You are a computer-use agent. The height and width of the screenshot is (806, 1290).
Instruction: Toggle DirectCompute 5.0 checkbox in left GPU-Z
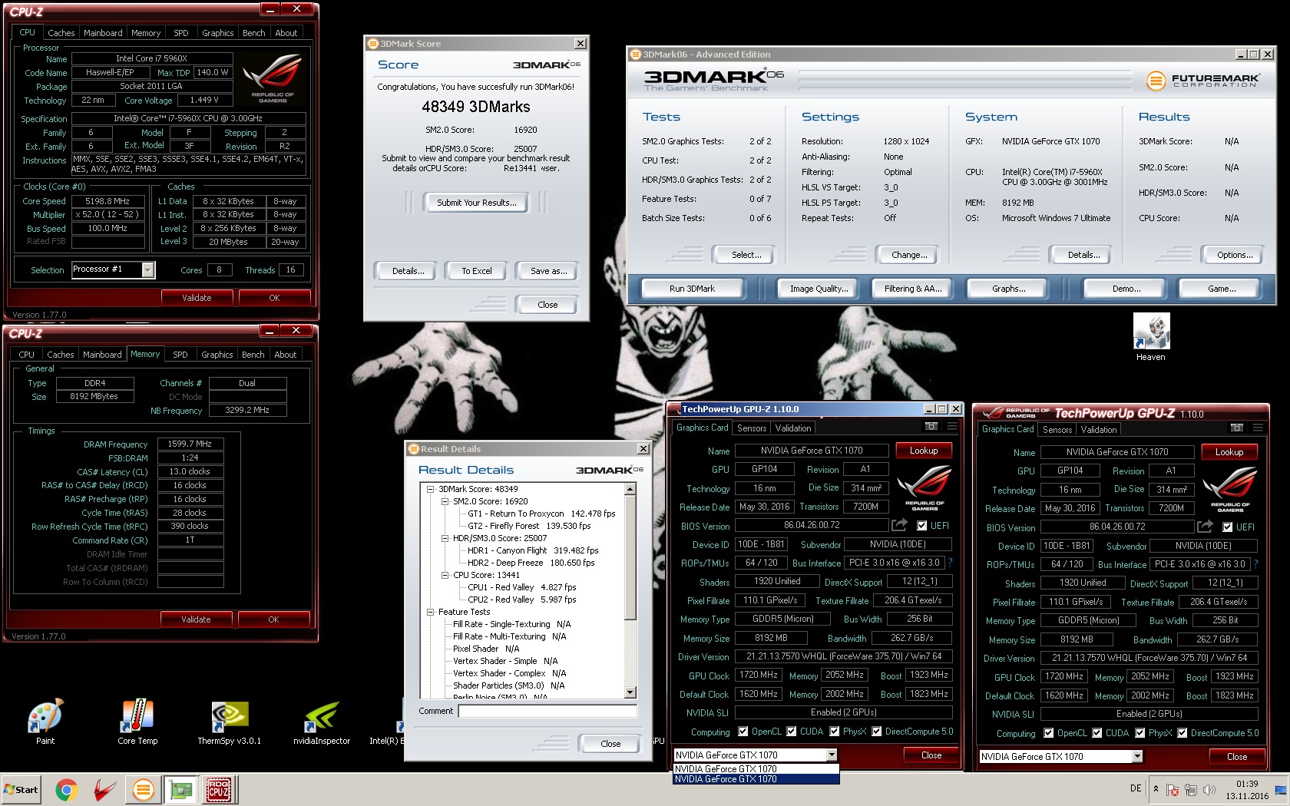(876, 732)
